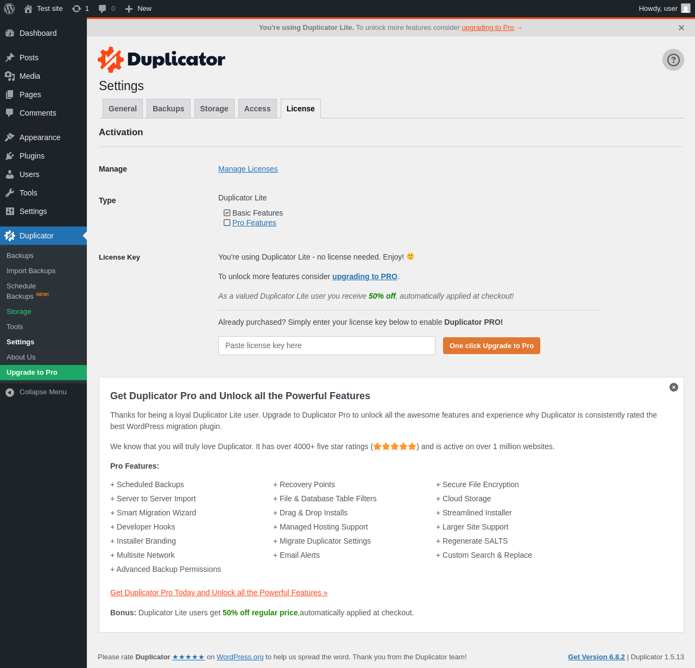The width and height of the screenshot is (695, 668).
Task: Click the upgrading to PRO link
Action: [365, 276]
